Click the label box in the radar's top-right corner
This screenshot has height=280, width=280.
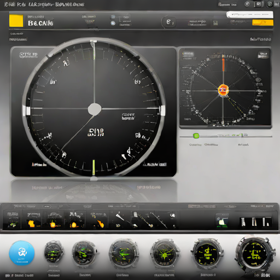point(263,55)
